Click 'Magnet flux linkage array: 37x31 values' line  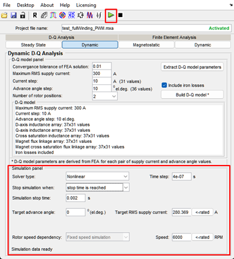[x=53, y=141]
